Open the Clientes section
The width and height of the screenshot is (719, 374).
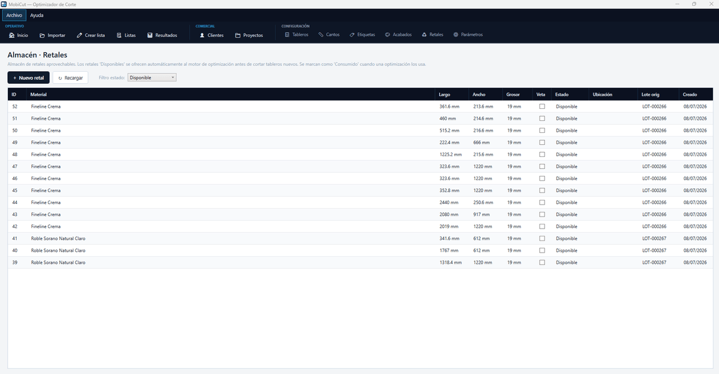pyautogui.click(x=212, y=35)
